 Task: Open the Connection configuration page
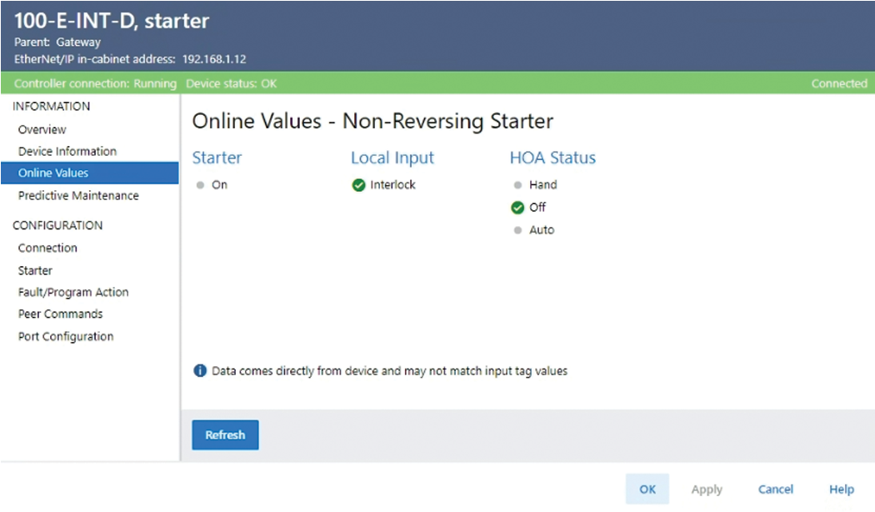(47, 248)
